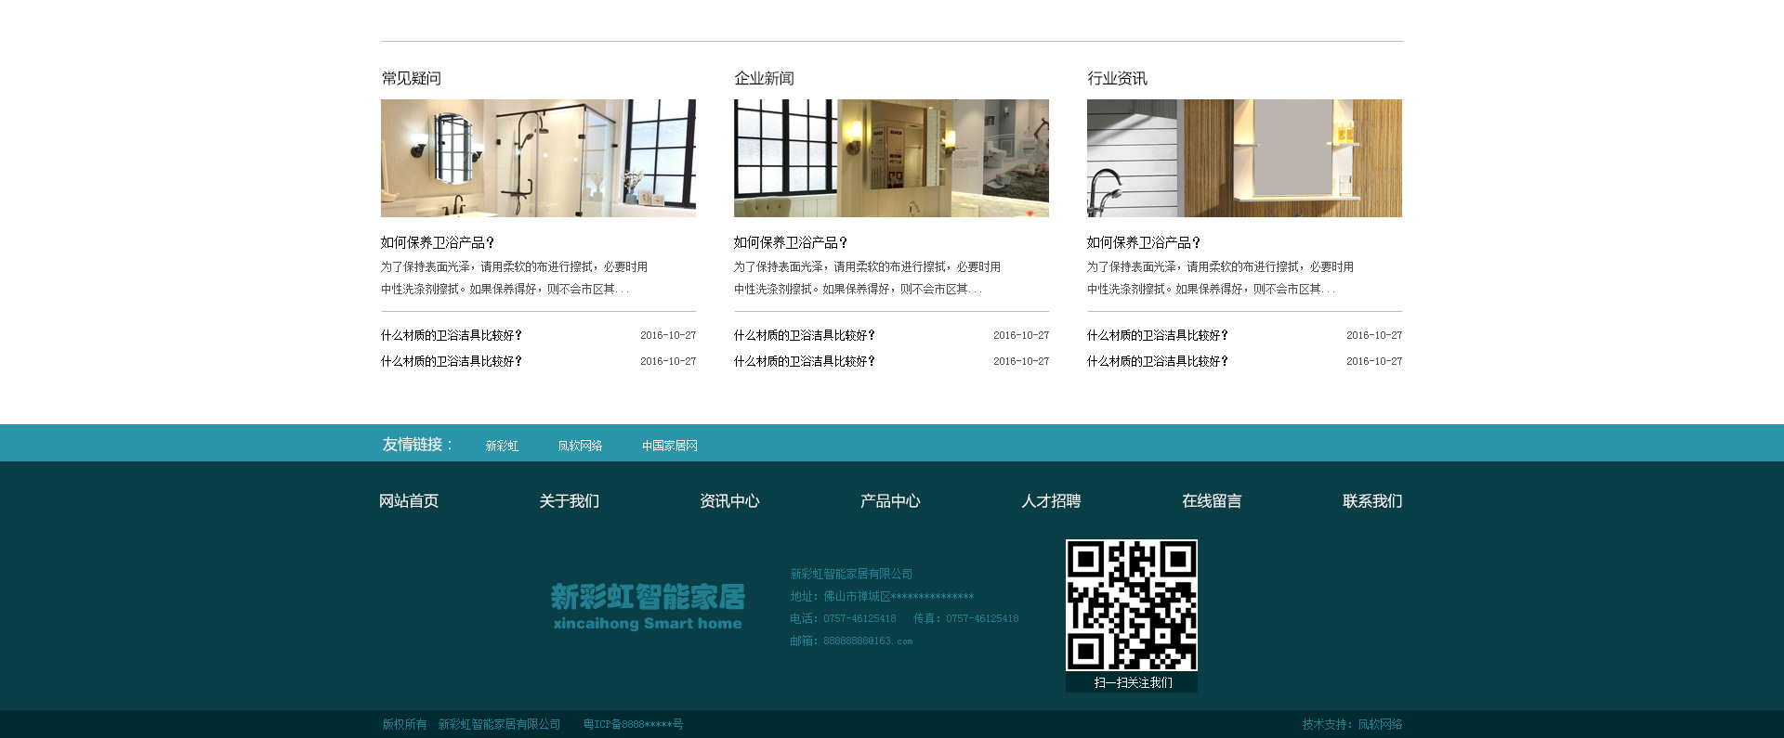Click the 新彩虹智能家居 footer logo

pyautogui.click(x=648, y=607)
